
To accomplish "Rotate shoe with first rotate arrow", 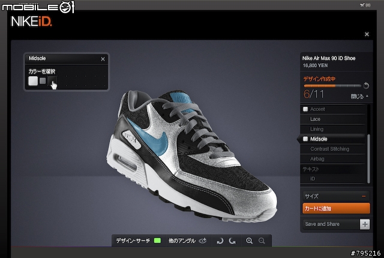I will click(220, 241).
